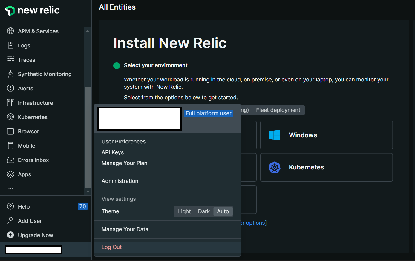415x261 pixels.
Task: Select the Dark theme option
Action: point(204,211)
